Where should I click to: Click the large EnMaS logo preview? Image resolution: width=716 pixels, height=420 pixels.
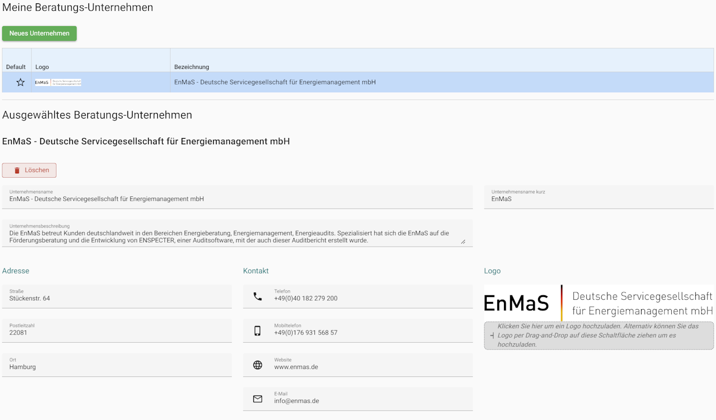[599, 303]
